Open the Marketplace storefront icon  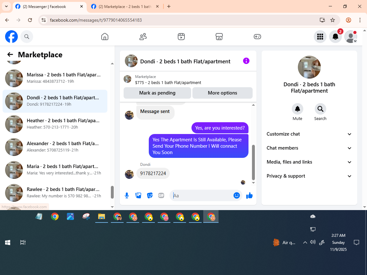tap(219, 37)
